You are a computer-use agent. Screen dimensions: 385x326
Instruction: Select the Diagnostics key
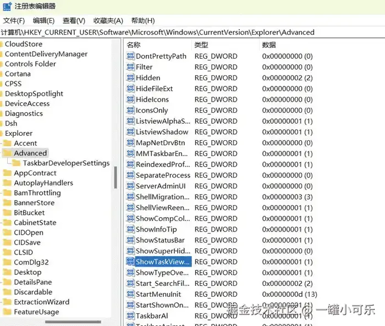pyautogui.click(x=24, y=113)
